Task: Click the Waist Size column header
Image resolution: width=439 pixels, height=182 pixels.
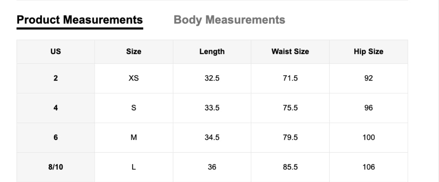Action: point(290,52)
